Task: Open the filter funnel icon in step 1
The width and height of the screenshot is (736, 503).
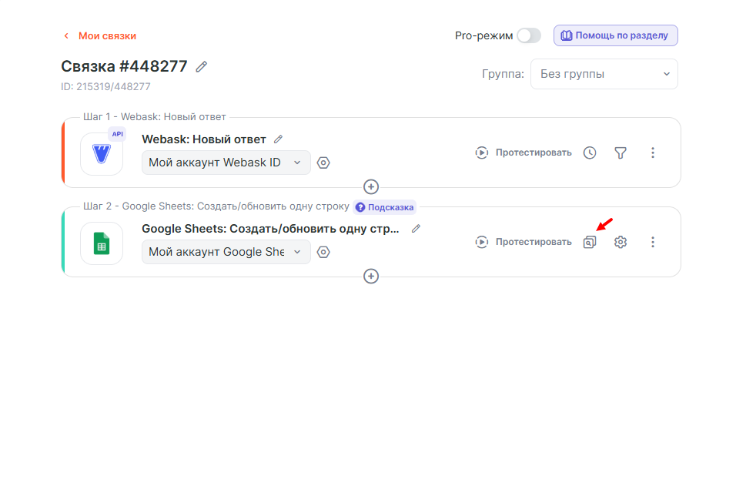Action: 621,153
